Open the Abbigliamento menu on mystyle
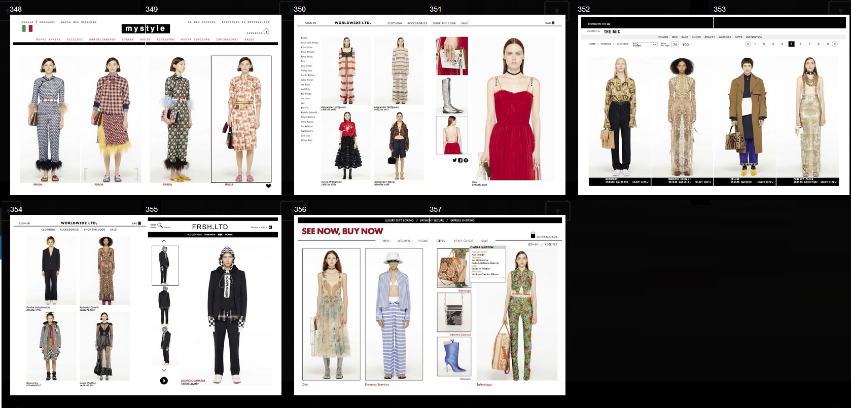This screenshot has height=408, width=851. click(x=102, y=40)
